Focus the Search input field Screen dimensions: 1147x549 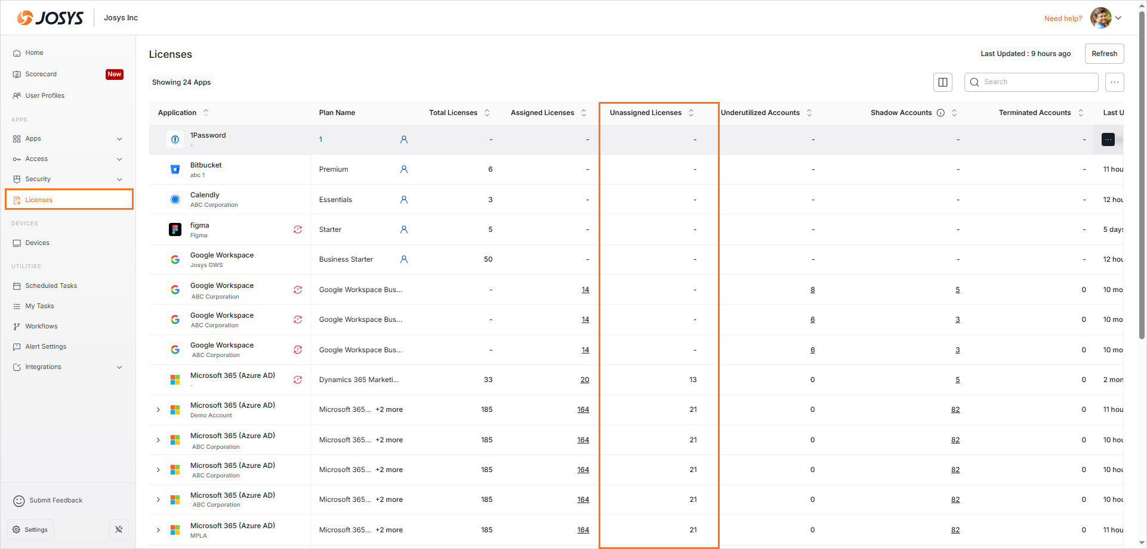(x=1031, y=82)
